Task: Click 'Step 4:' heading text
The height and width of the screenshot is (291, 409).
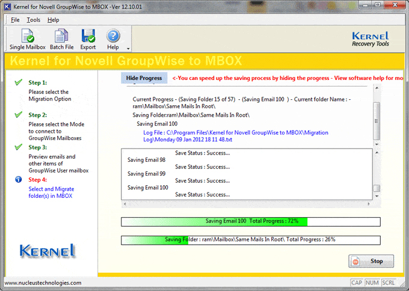Action: tap(38, 180)
